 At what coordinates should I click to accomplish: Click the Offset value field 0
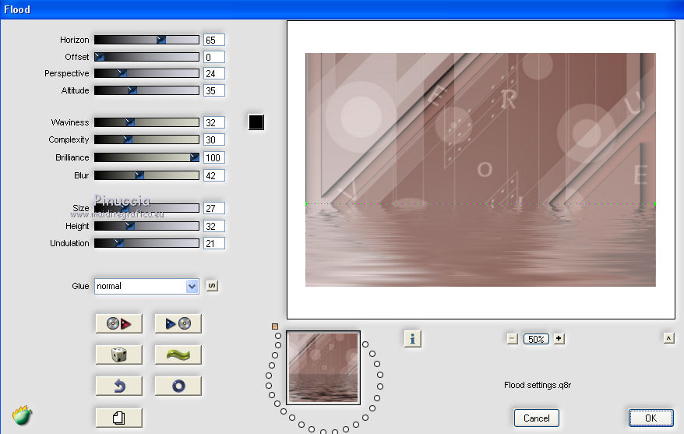214,57
